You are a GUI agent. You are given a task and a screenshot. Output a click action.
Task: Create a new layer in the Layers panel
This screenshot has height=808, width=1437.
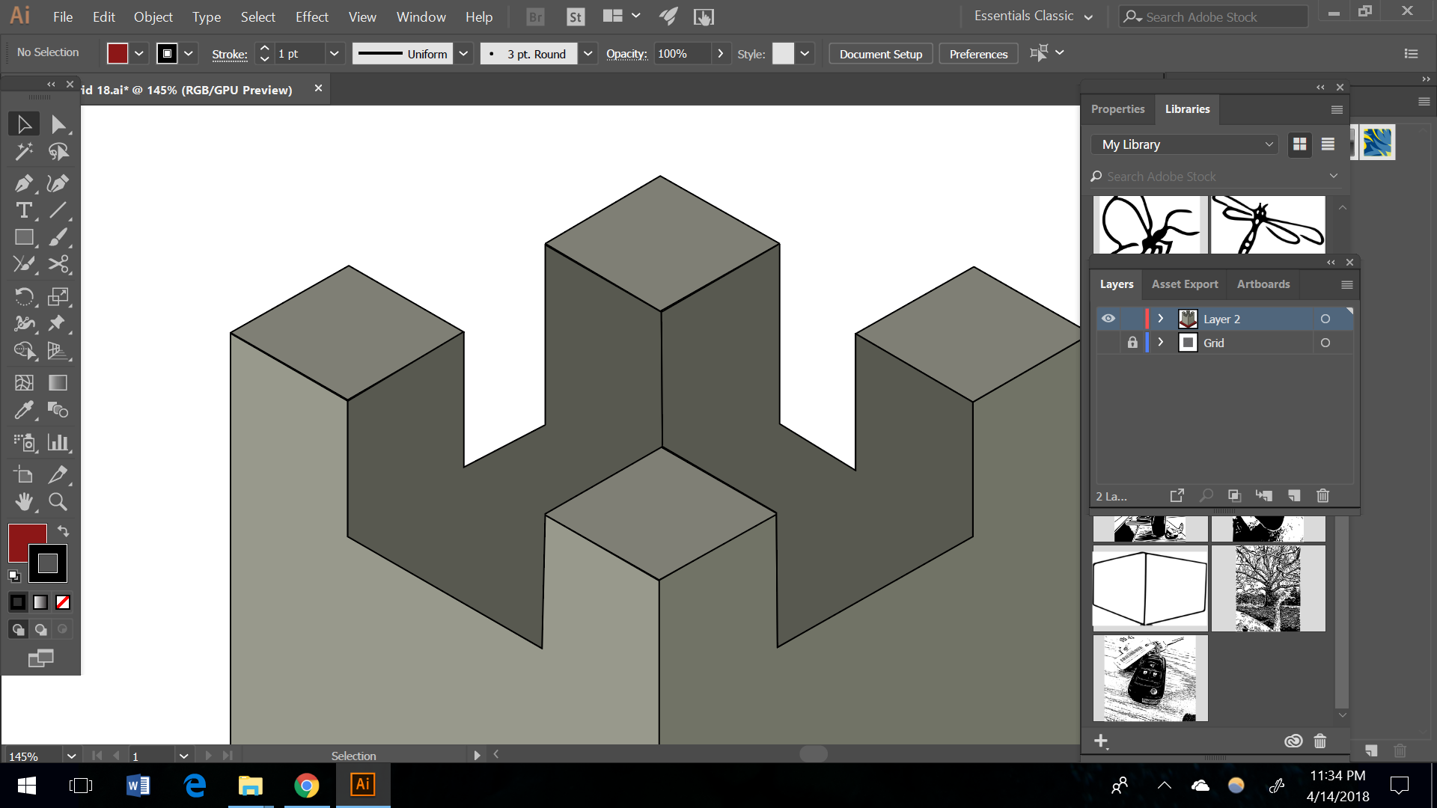tap(1296, 495)
